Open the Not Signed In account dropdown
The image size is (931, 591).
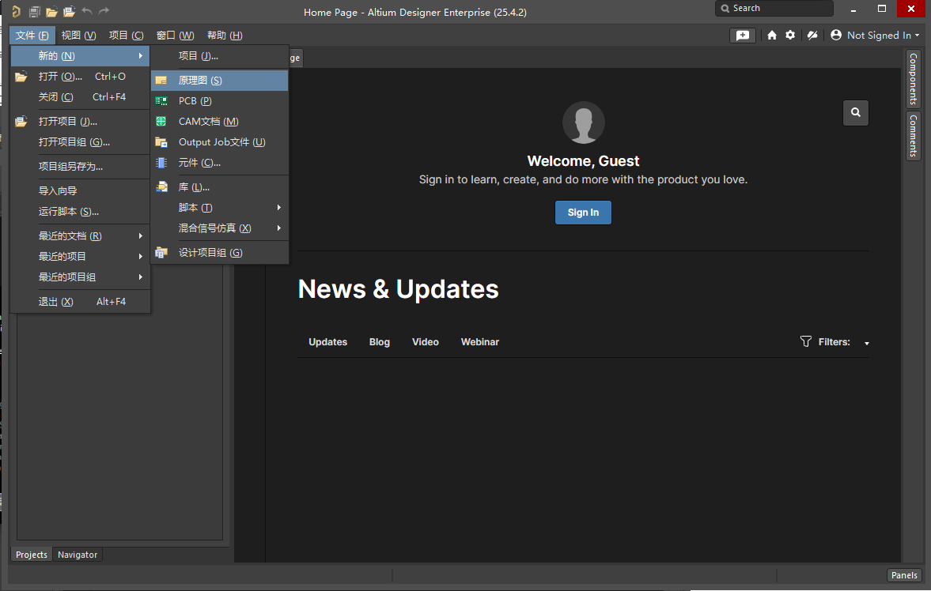(x=875, y=35)
